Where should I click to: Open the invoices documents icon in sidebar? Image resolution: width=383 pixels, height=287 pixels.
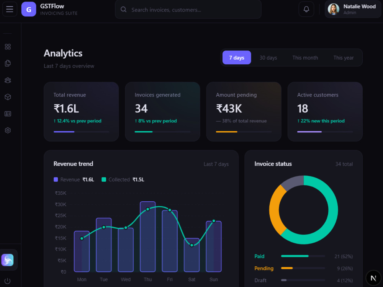click(8, 63)
